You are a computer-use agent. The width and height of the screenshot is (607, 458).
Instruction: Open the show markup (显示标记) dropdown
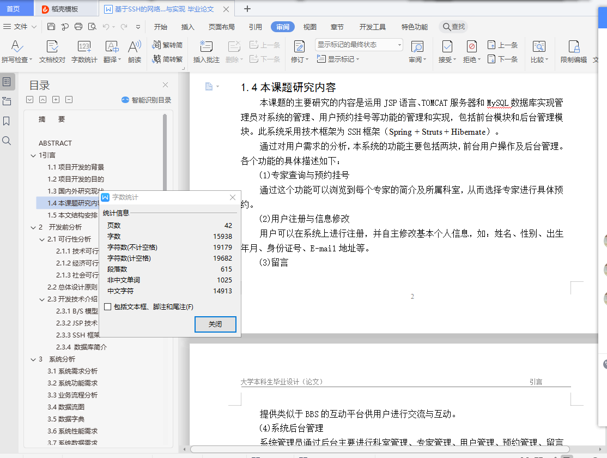pos(338,59)
